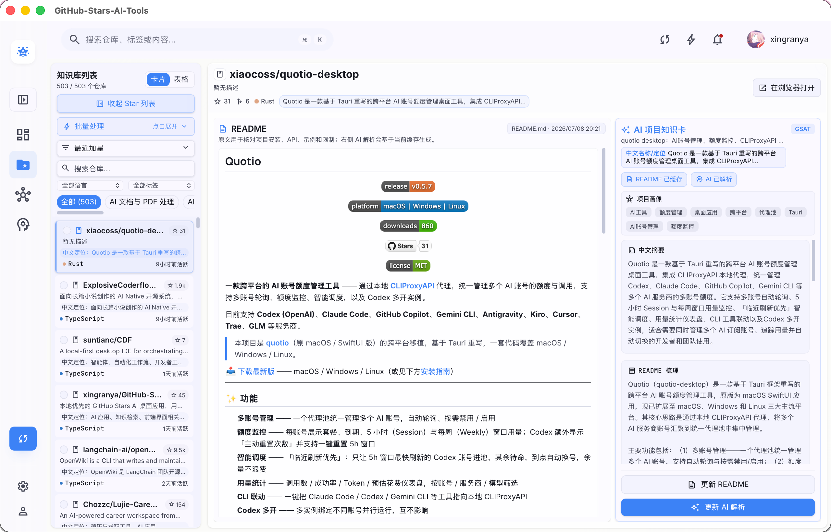The width and height of the screenshot is (831, 532).
Task: Click the 中文摘要 section icon
Action: coord(632,250)
